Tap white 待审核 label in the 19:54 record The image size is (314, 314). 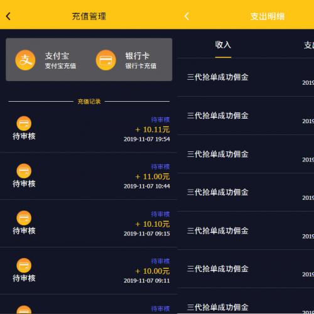click(24, 136)
